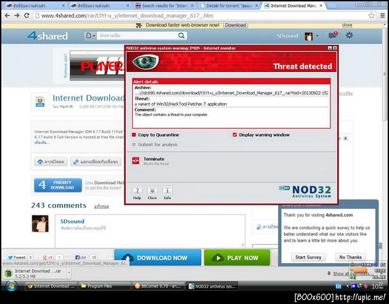Screen dimensions: 389x304
Task: Toggle Submit for analysis checkbox
Action: (134, 145)
